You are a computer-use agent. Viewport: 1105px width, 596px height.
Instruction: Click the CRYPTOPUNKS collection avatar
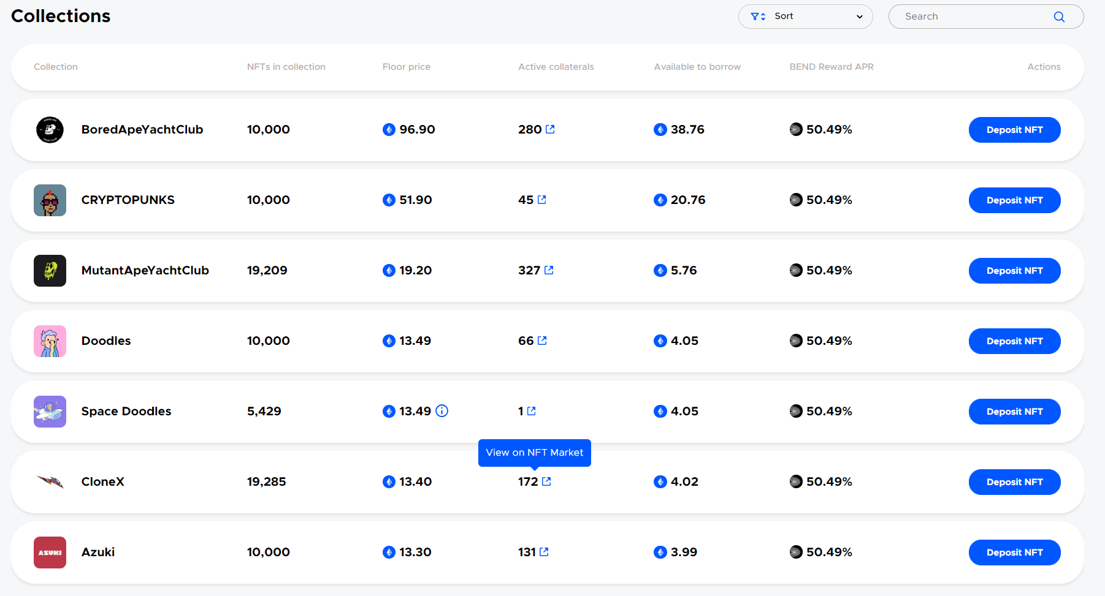pos(50,200)
